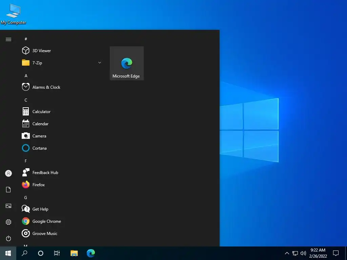
Task: Open network status tray icon
Action: pyautogui.click(x=295, y=253)
